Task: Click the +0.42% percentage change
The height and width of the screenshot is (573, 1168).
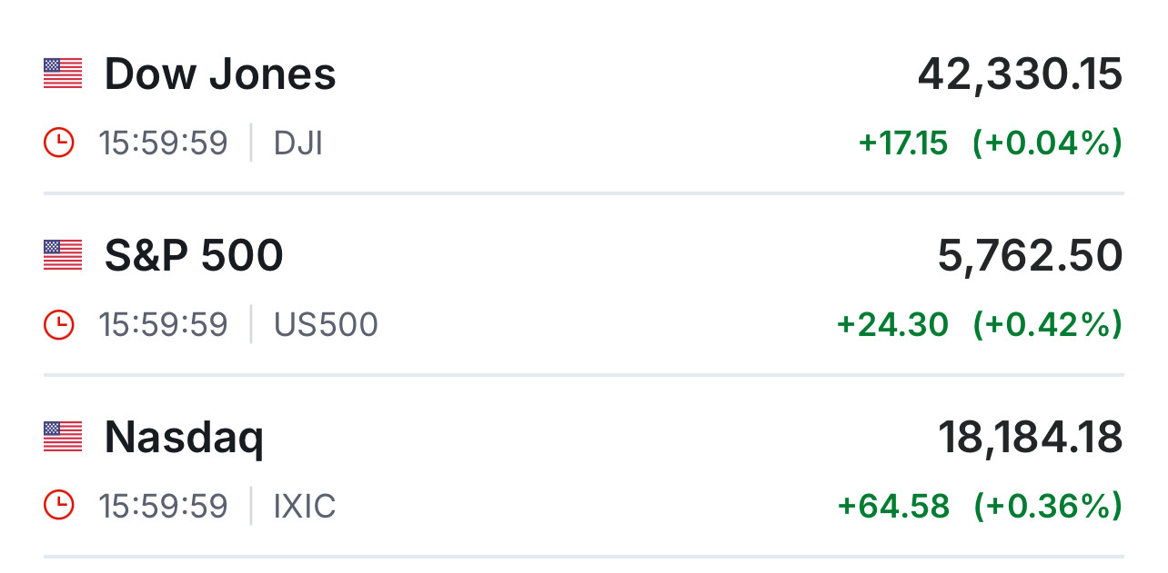Action: click(1047, 325)
